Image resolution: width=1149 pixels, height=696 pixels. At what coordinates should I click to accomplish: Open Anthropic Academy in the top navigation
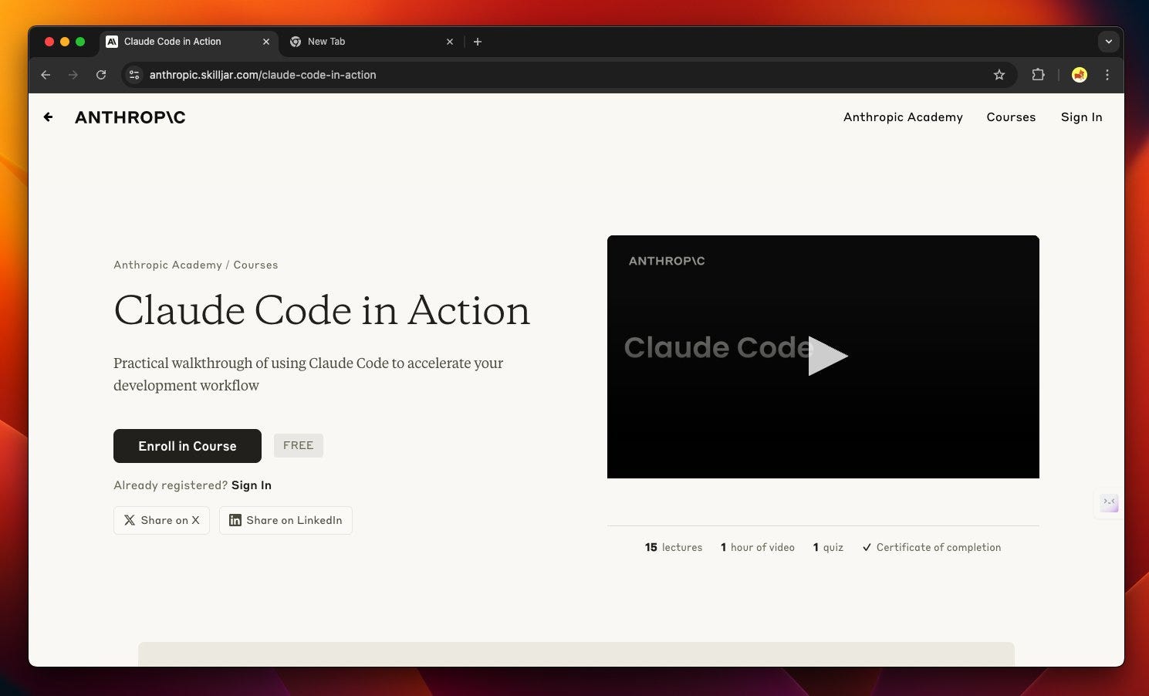[903, 117]
